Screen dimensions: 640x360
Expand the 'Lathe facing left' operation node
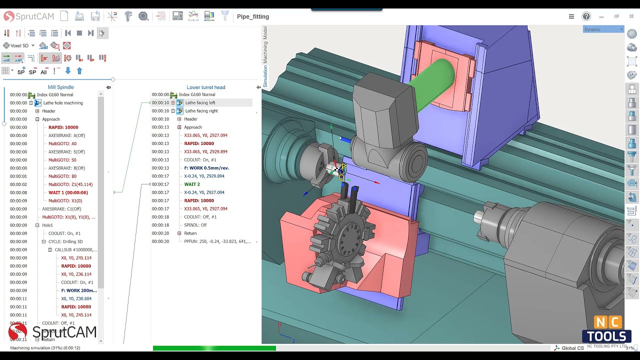click(173, 103)
